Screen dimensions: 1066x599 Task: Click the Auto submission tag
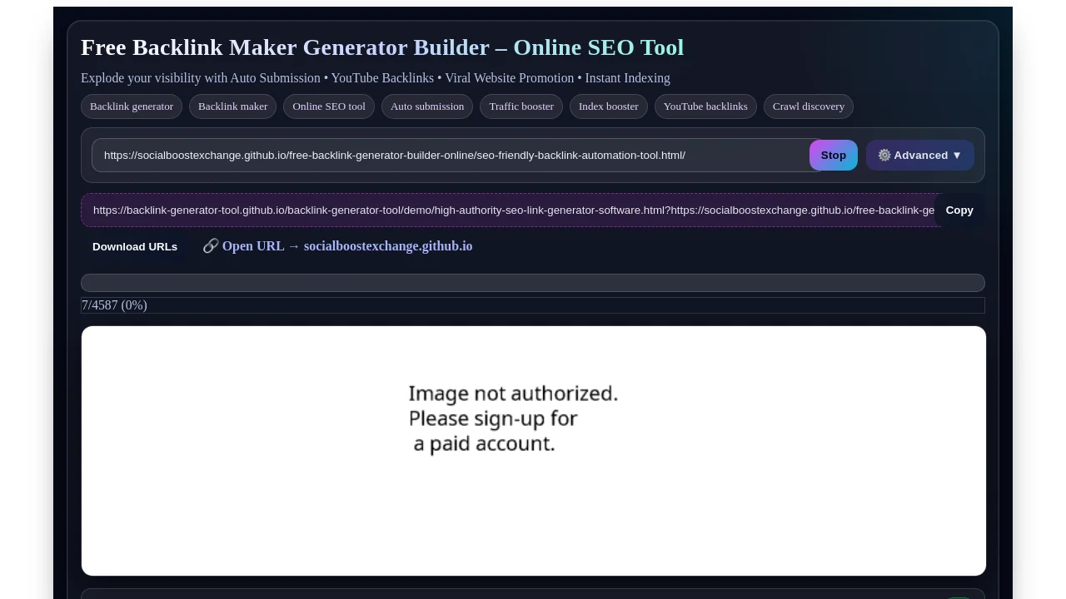coord(427,106)
